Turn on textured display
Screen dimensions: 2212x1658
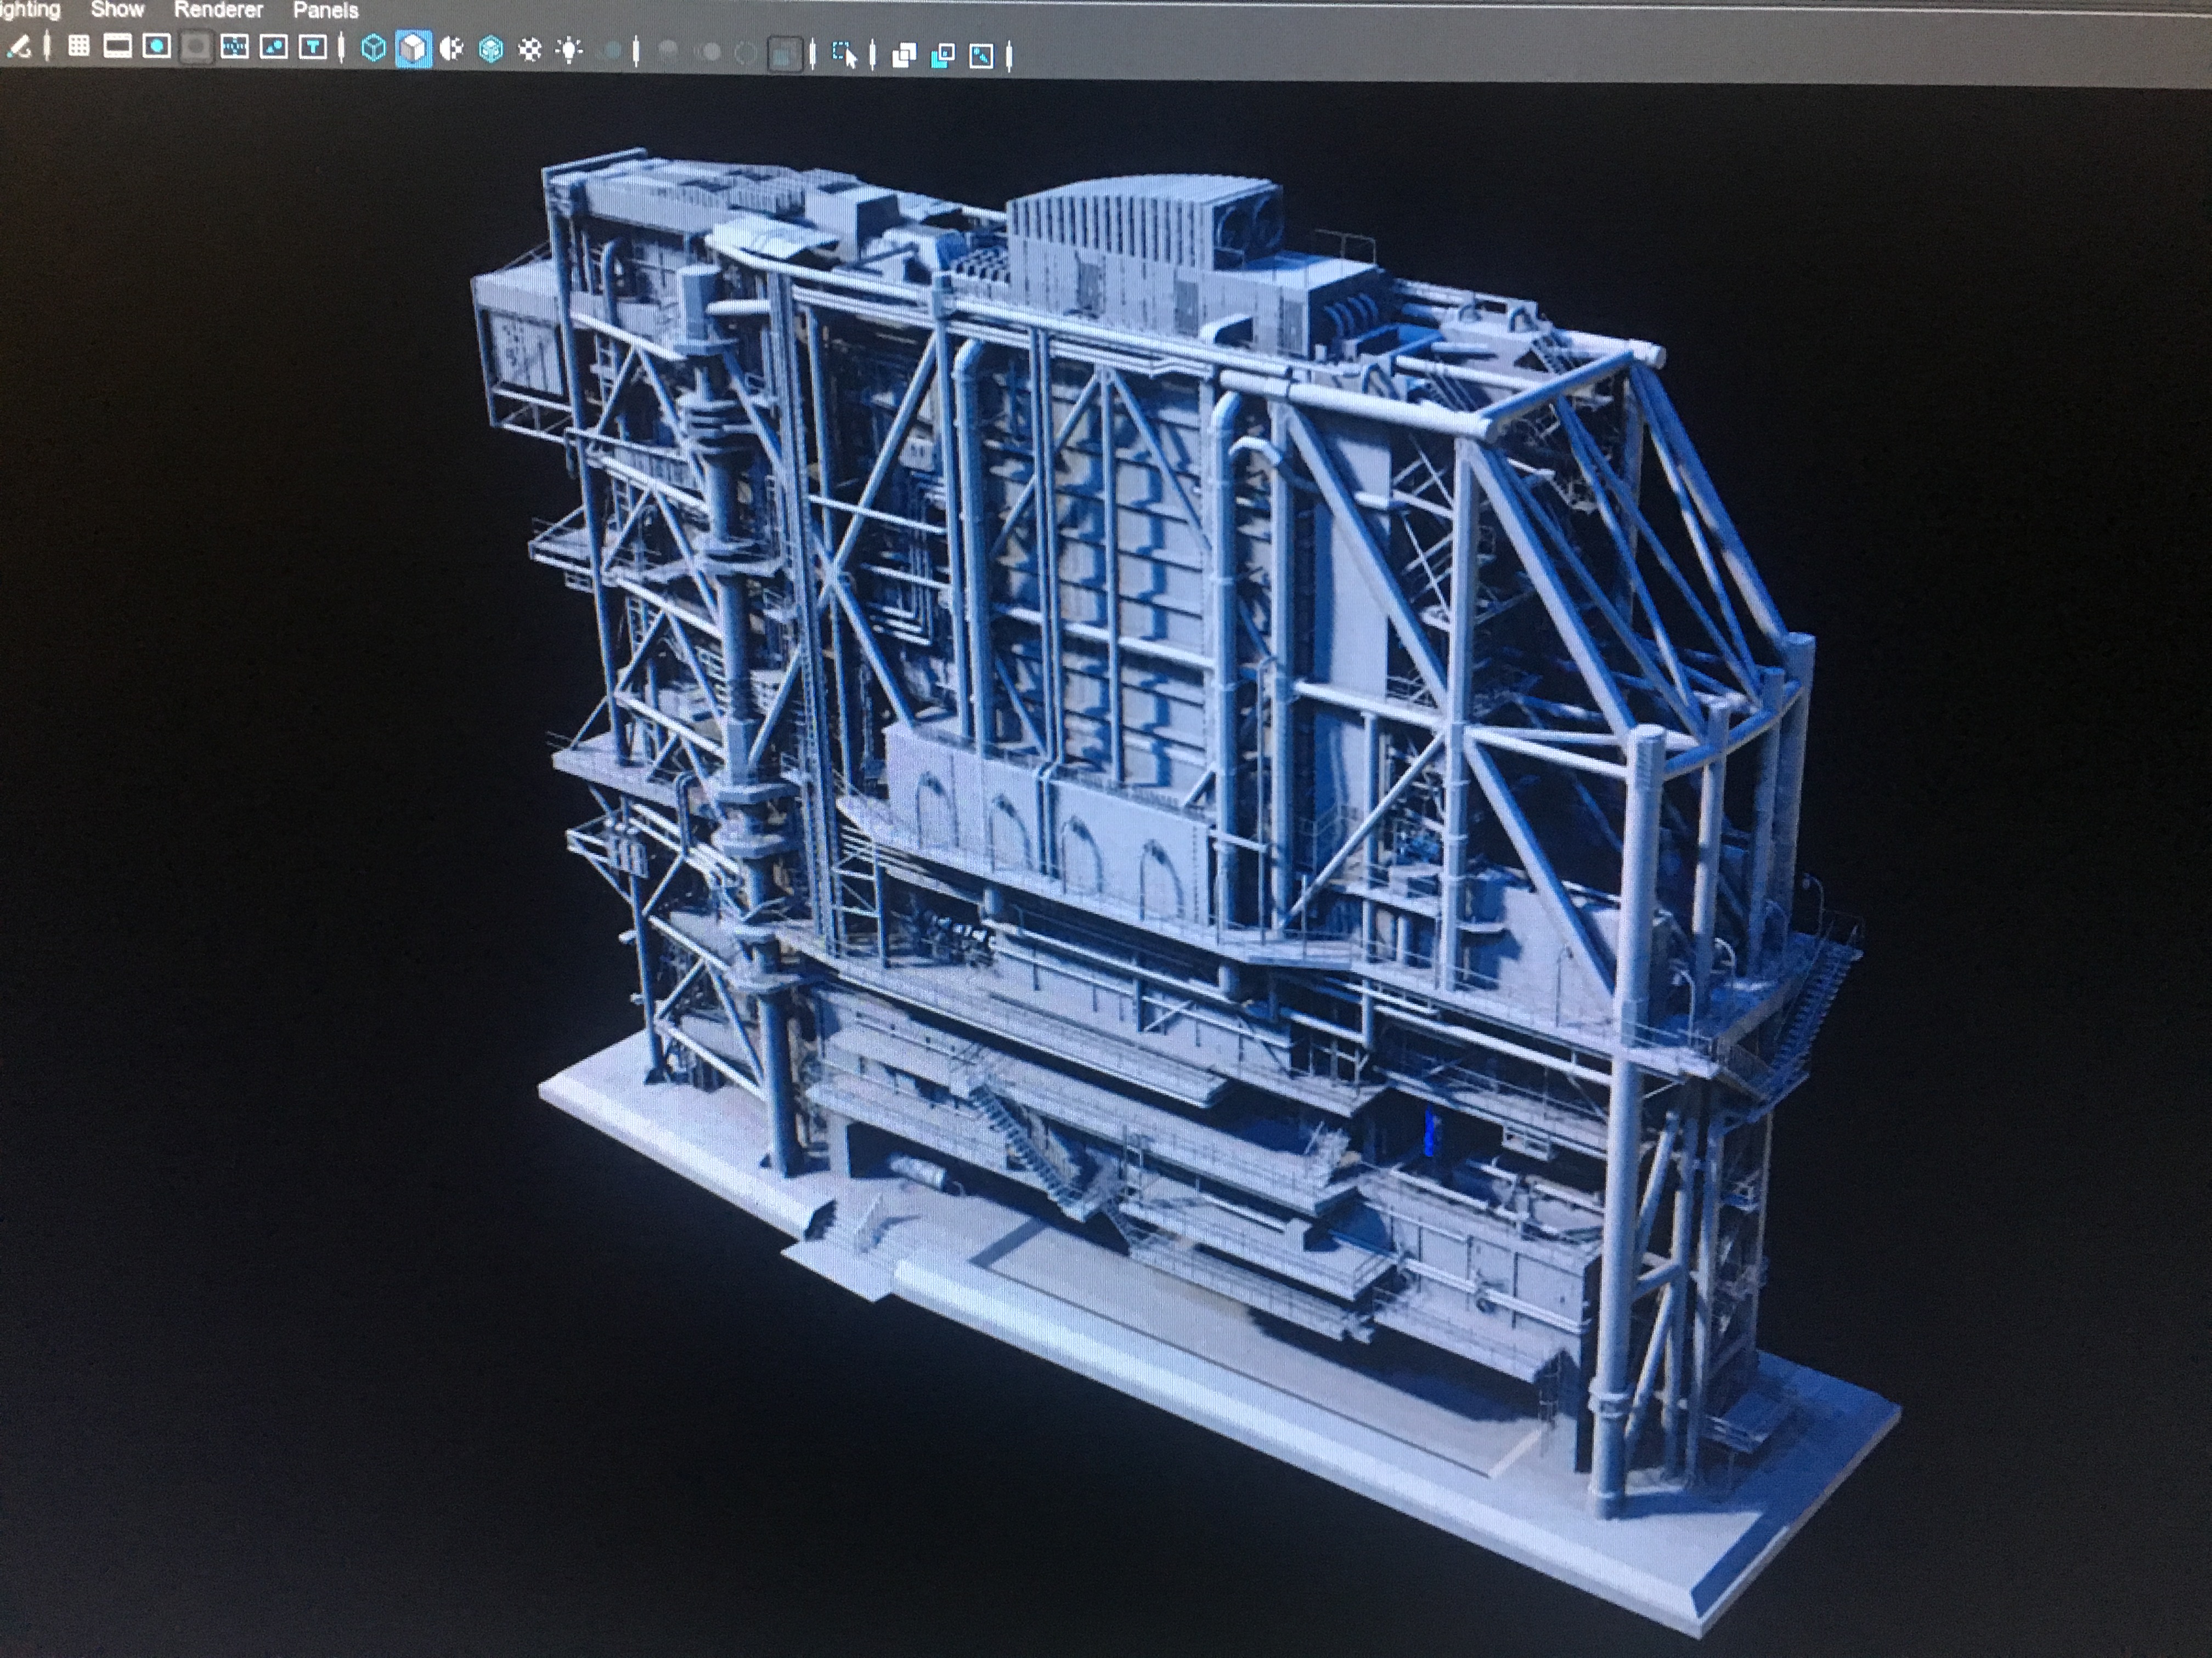tap(530, 50)
